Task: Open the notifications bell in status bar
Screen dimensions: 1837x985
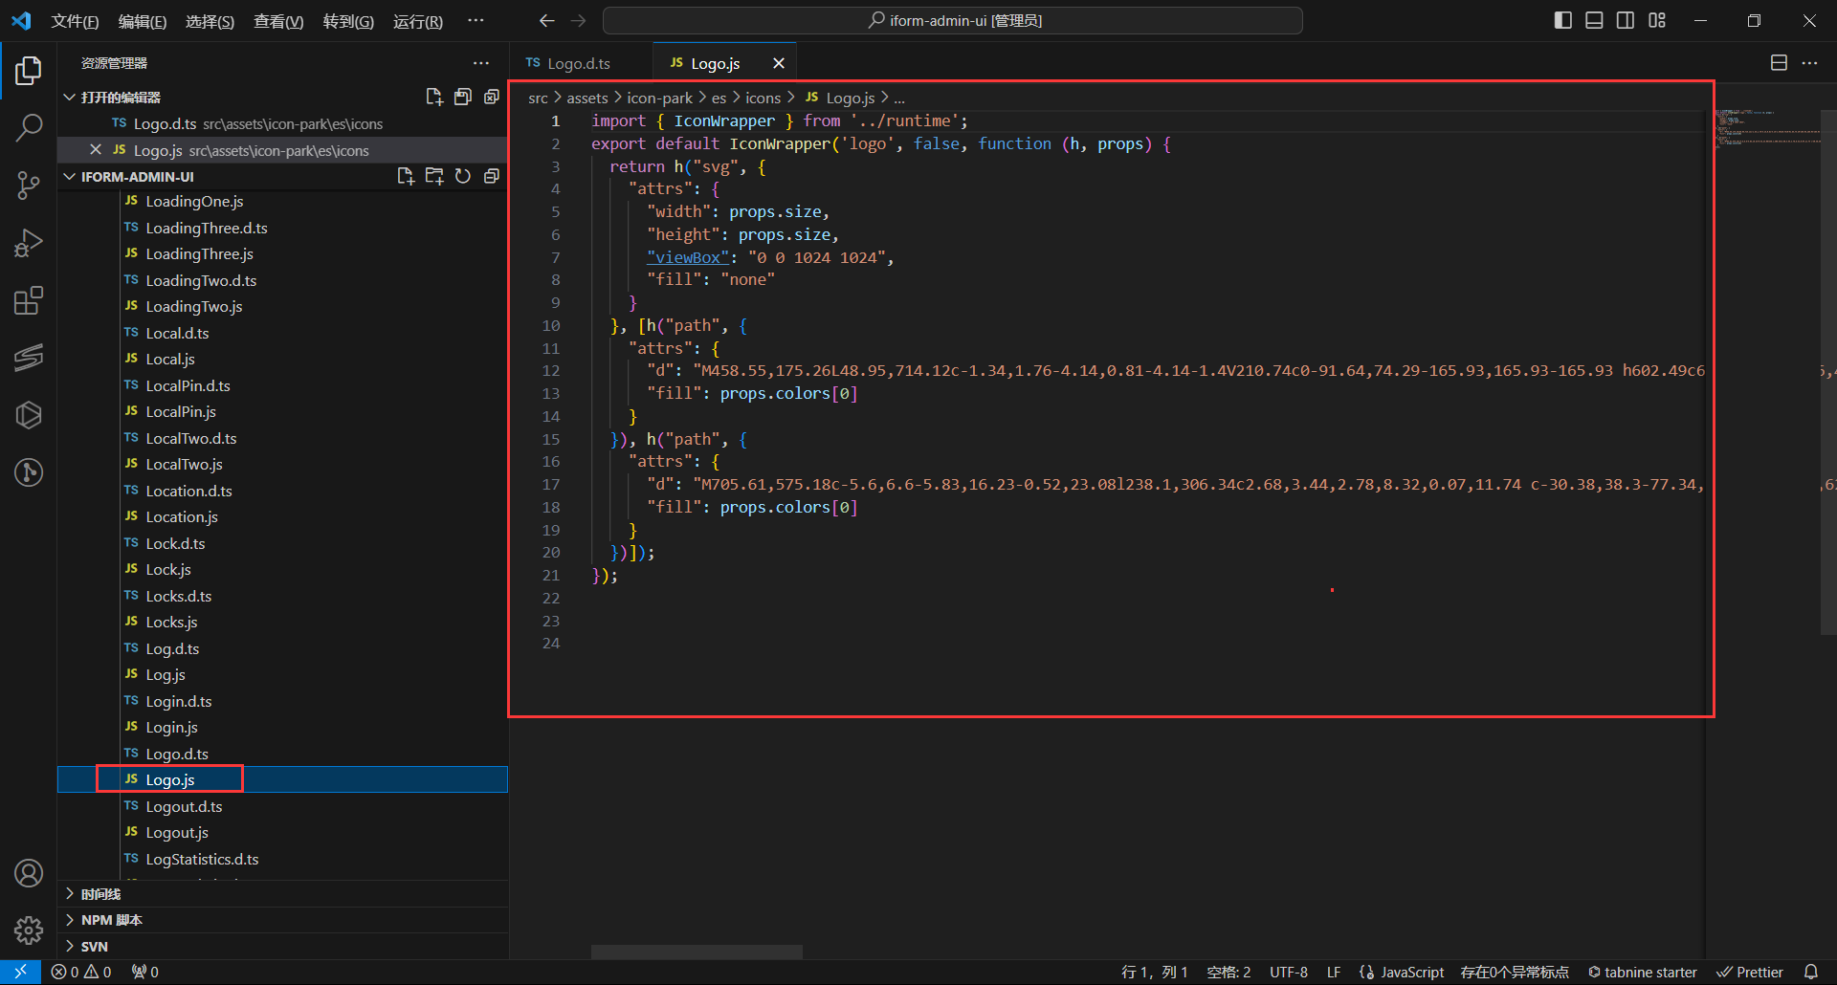Action: pyautogui.click(x=1810, y=972)
